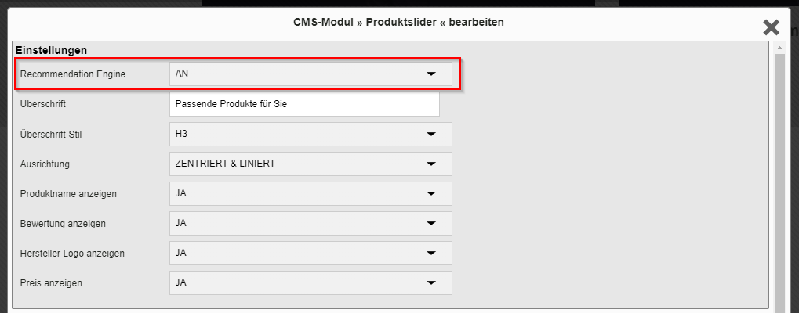Click the Hersteller Logo anzeigen arrow icon
This screenshot has width=799, height=313.
[x=431, y=253]
